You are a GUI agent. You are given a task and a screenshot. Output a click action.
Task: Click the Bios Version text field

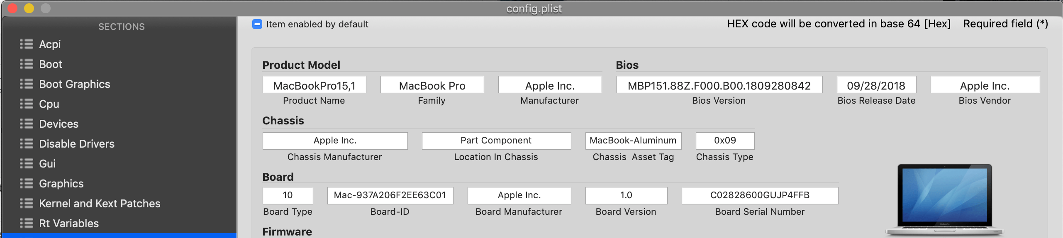[x=719, y=85]
